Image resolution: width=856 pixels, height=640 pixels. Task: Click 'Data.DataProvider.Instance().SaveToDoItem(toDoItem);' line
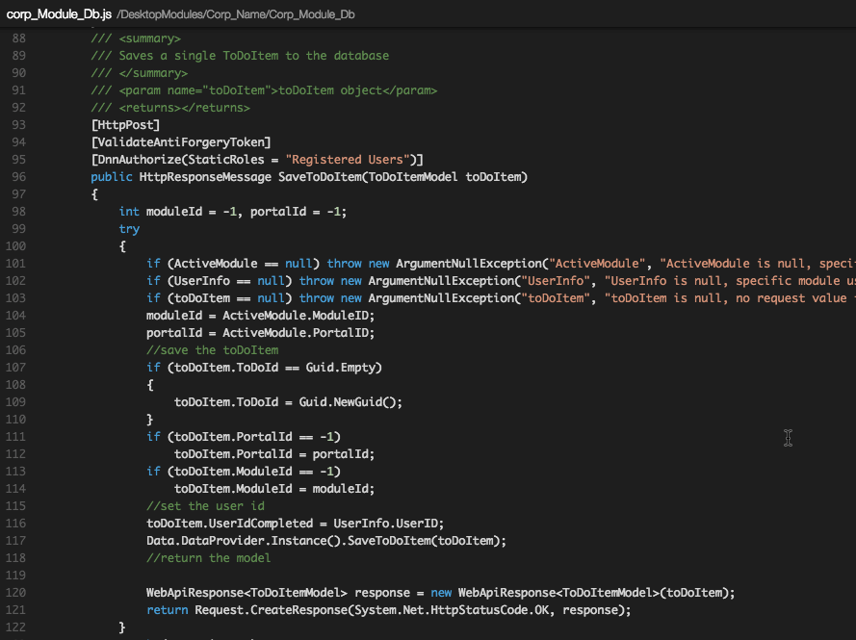pyautogui.click(x=326, y=541)
